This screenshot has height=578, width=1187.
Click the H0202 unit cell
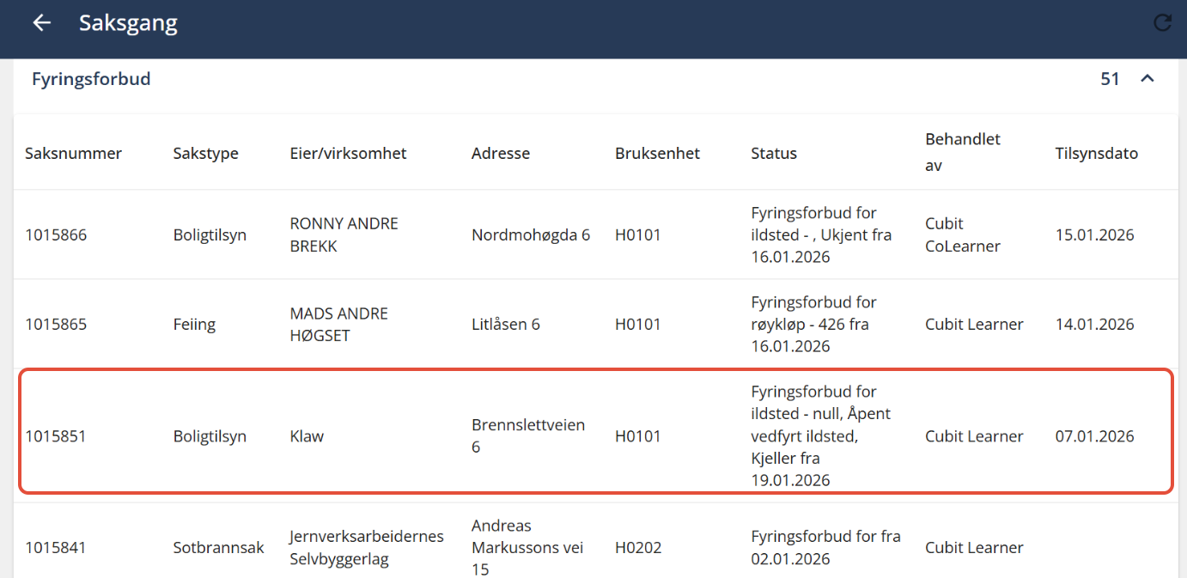[638, 548]
